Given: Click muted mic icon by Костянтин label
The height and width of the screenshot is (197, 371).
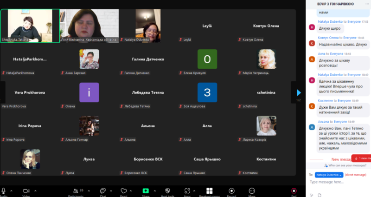Looking at the screenshot, I should tap(240, 173).
